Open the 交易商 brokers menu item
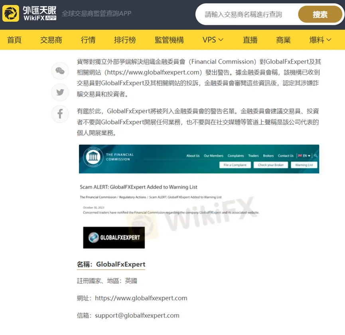Viewport: 345px width, 335px height. pos(51,40)
